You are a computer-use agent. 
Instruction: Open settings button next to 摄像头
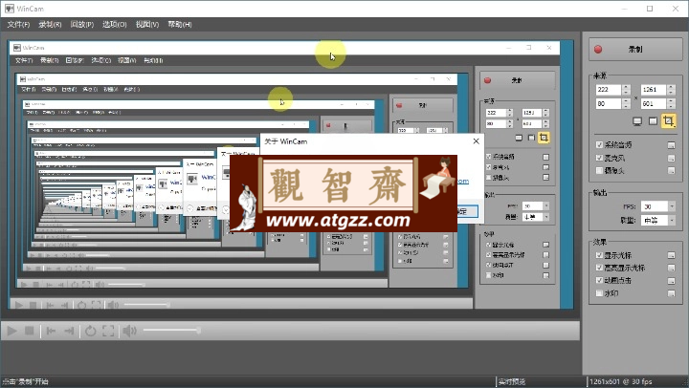tap(671, 170)
